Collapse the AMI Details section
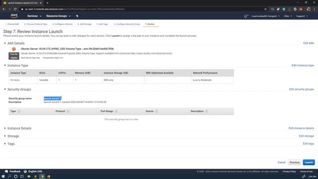 coord(5,43)
